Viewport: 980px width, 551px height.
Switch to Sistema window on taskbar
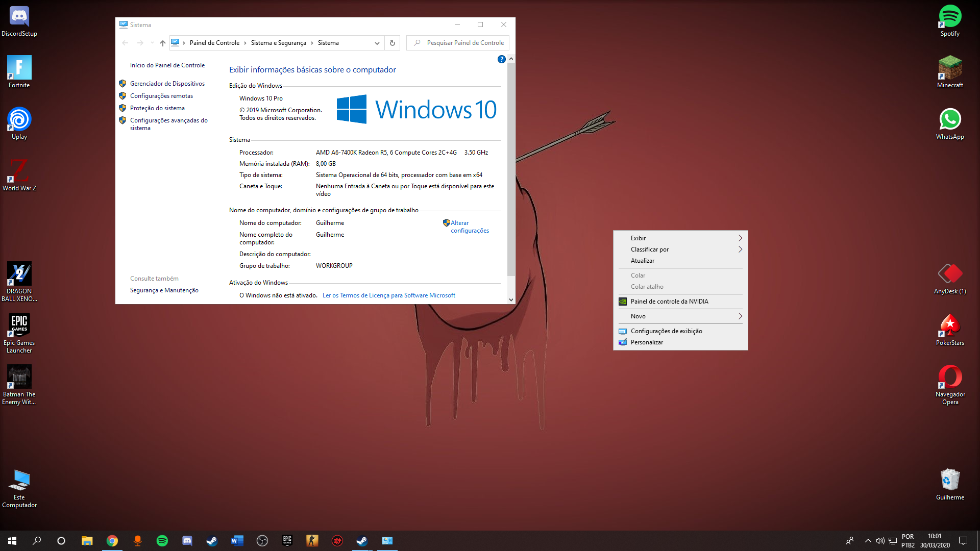(387, 541)
